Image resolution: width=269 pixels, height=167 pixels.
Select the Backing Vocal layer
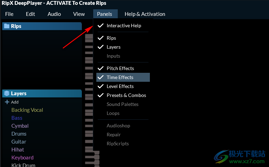coord(27,110)
